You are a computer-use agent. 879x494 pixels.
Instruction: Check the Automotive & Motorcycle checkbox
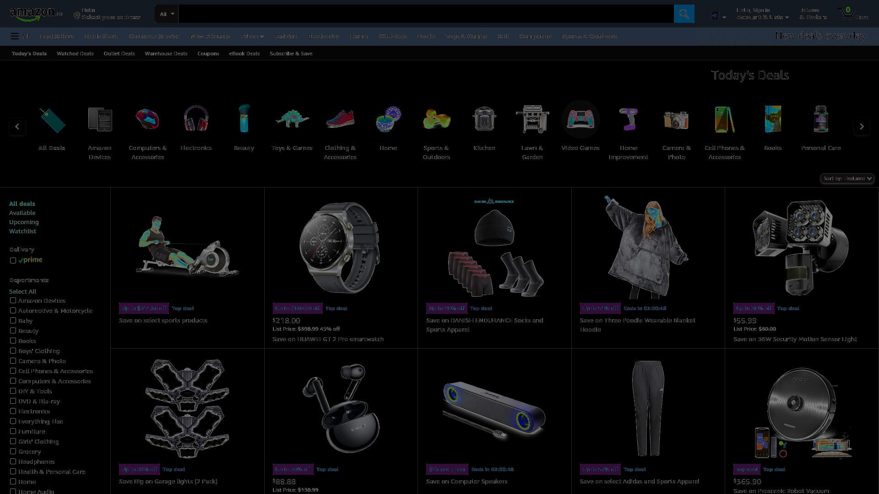(13, 311)
